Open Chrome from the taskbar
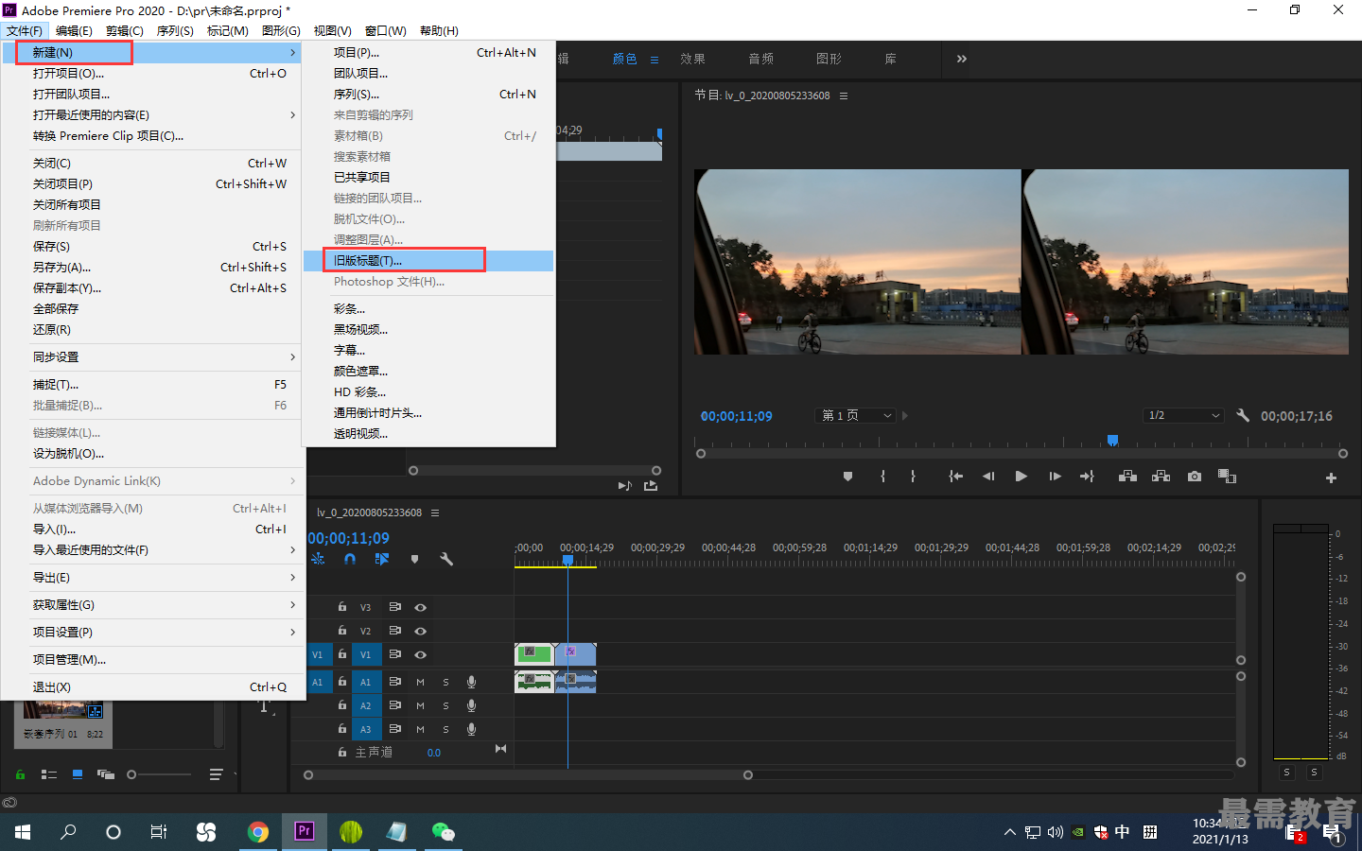Viewport: 1362px width, 851px height. pyautogui.click(x=257, y=831)
